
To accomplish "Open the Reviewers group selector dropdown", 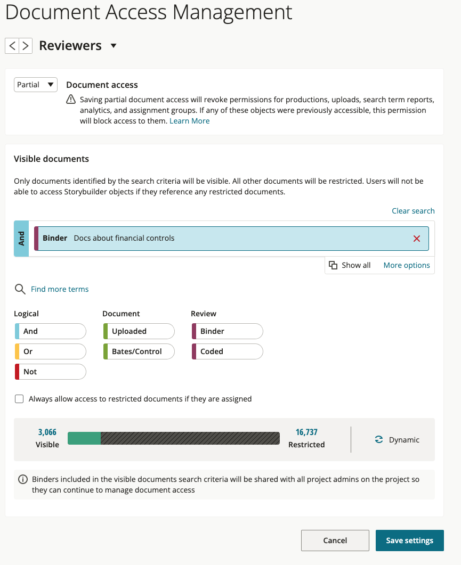I will (113, 46).
